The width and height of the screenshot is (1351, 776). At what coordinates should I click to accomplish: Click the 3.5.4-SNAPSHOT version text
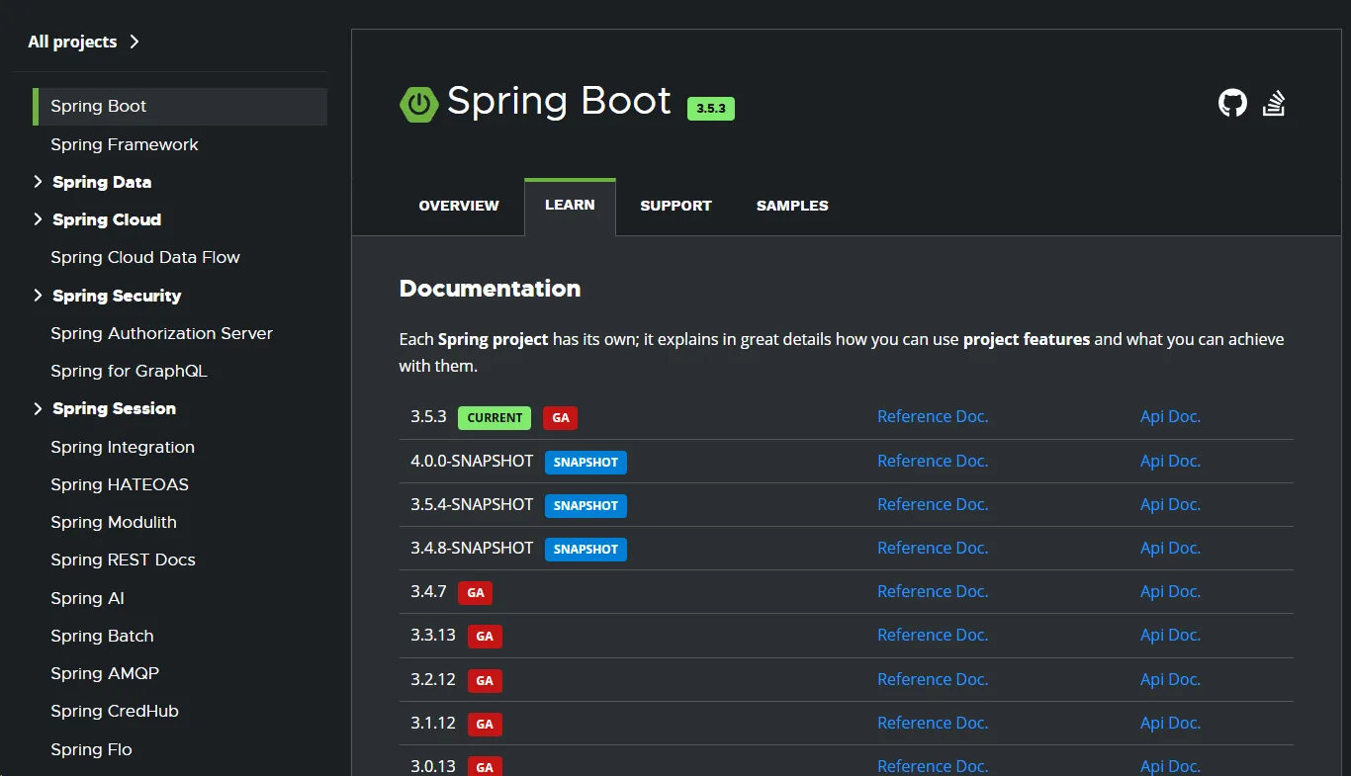coord(472,504)
